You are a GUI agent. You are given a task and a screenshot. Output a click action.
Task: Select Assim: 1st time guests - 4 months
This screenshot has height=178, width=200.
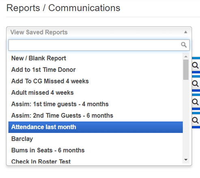[x=96, y=104]
